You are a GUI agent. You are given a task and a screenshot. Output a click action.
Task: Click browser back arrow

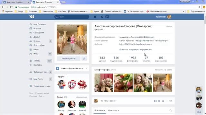click(x=3, y=7)
